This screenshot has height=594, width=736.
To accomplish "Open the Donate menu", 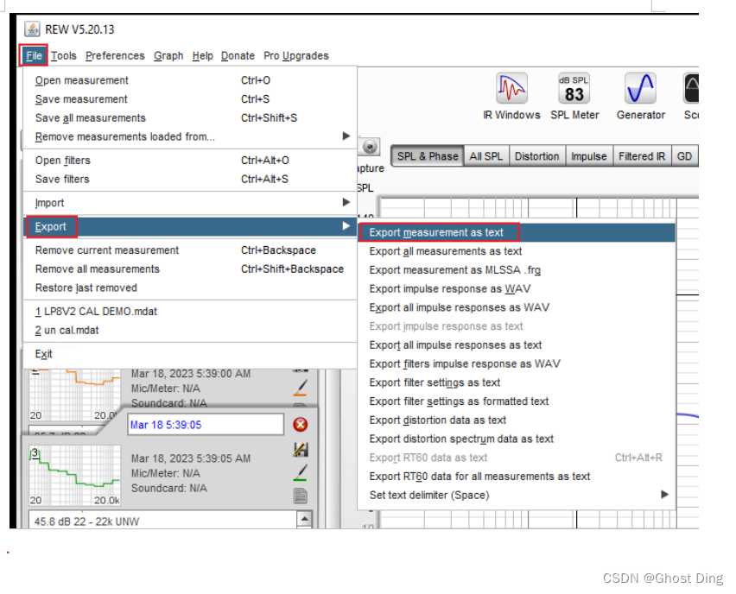I will click(238, 55).
